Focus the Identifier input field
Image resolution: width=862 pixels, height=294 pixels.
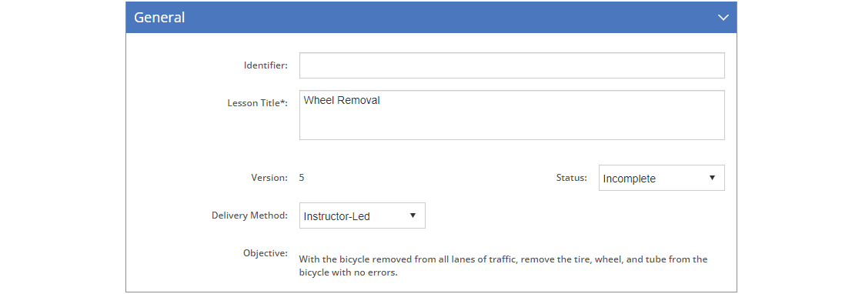512,65
